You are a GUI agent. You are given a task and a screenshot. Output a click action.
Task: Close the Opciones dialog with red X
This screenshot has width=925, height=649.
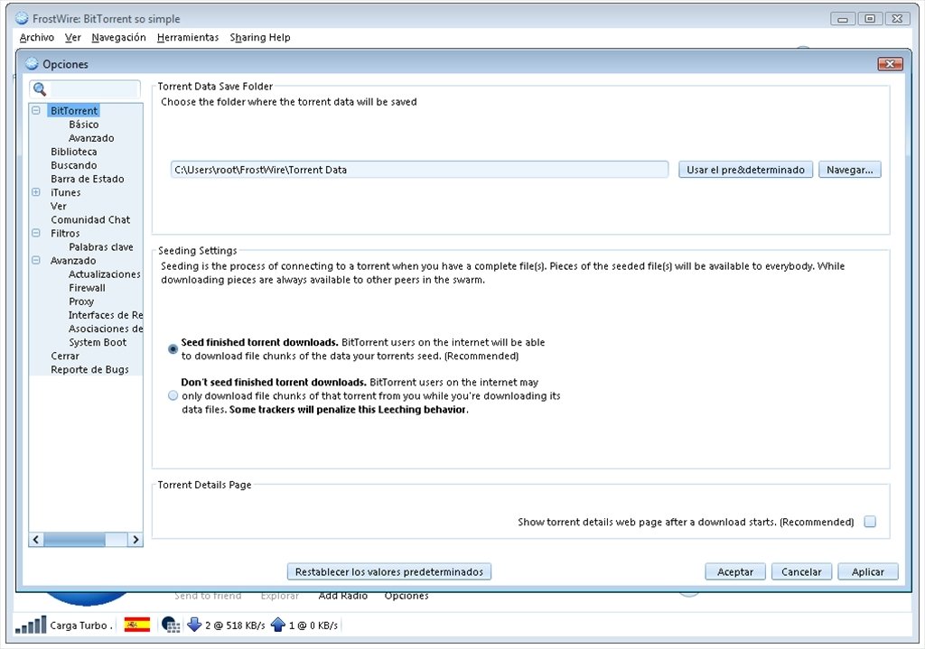coord(890,64)
